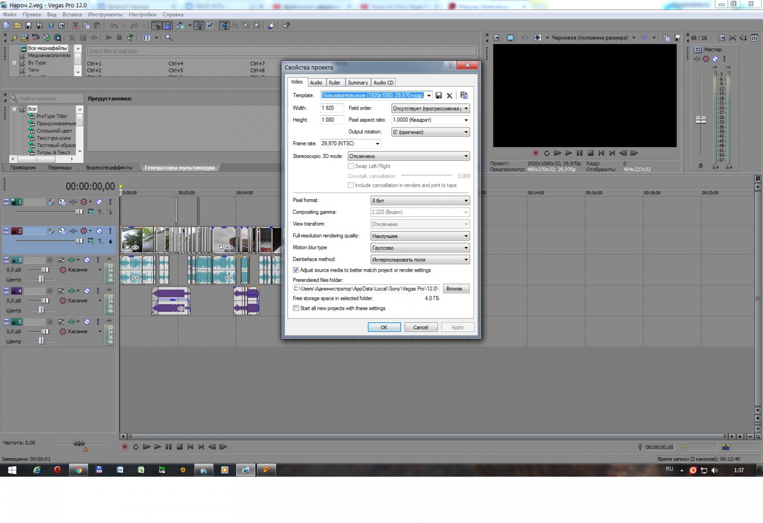Open the Deinterlace method dropdown

click(x=466, y=260)
